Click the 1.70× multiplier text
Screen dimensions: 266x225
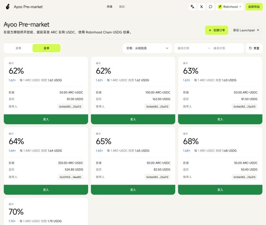(x=12, y=221)
